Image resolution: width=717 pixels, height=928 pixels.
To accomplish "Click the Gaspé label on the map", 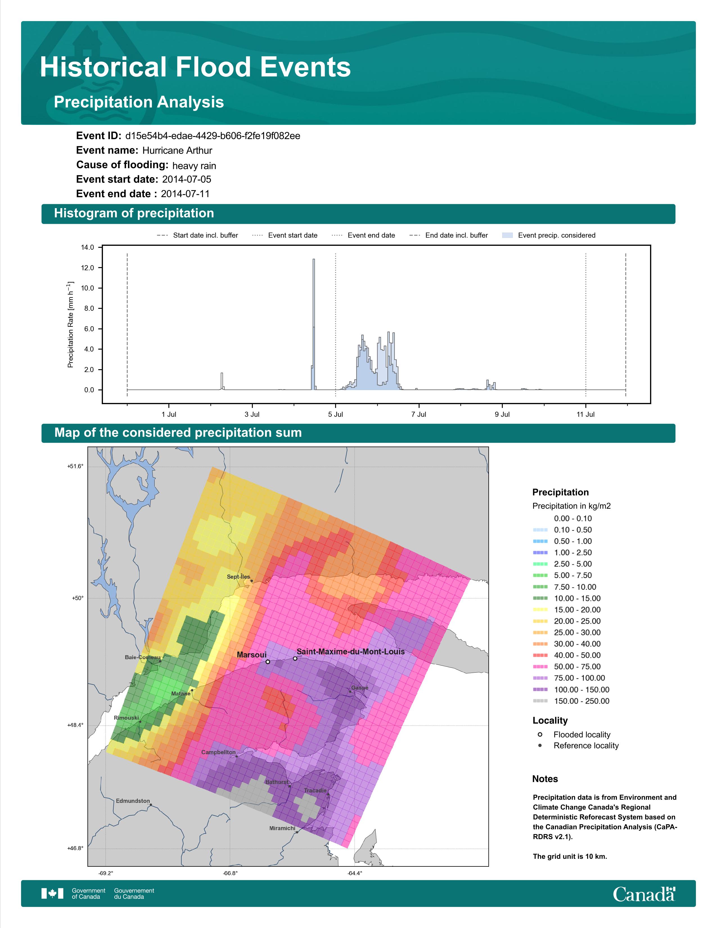I will click(x=360, y=688).
